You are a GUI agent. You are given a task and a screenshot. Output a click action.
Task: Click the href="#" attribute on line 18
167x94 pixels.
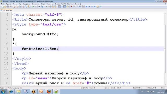tap(82, 83)
